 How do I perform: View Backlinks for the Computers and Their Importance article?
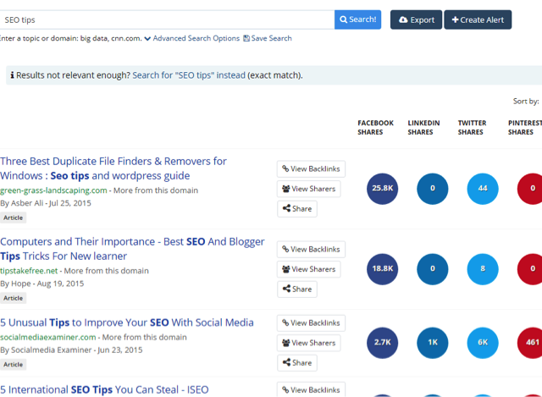click(x=311, y=250)
